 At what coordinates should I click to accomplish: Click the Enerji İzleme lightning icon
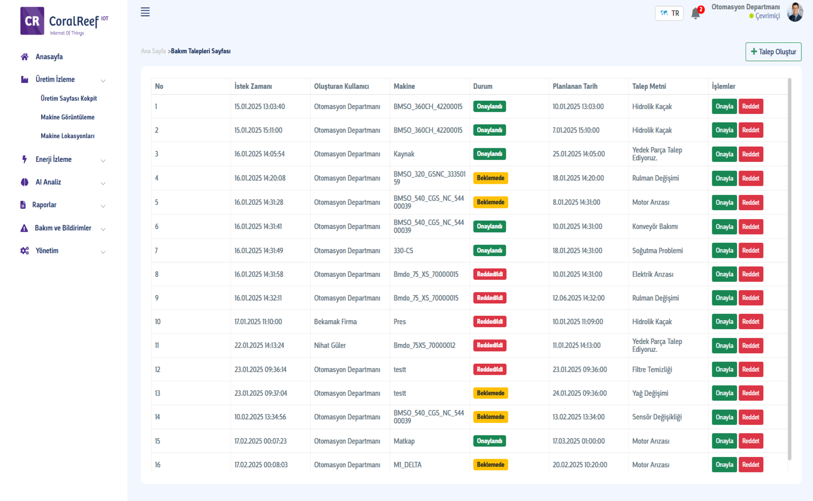tap(25, 159)
